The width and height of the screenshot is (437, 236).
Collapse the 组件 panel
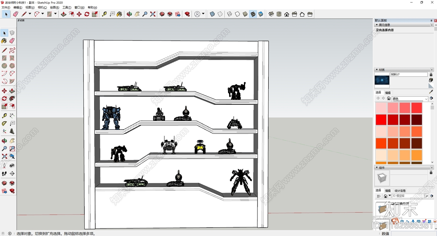377,168
